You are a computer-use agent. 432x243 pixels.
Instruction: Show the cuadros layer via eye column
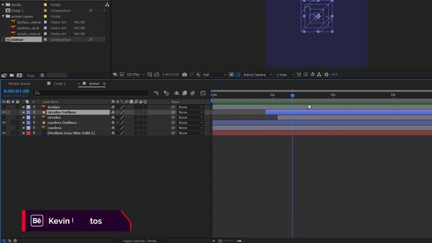tap(4, 128)
